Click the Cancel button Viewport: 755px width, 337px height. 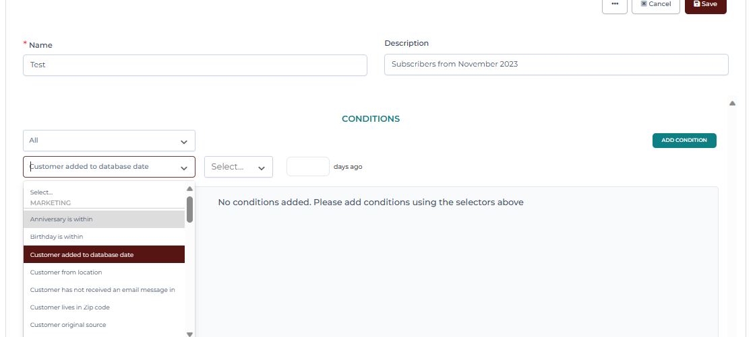click(x=655, y=5)
